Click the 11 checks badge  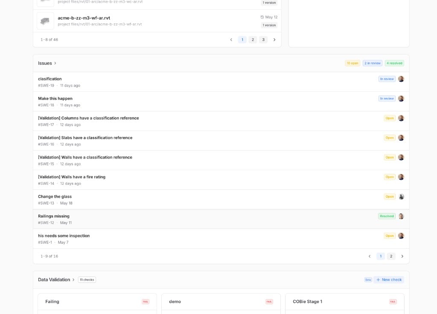(x=87, y=280)
